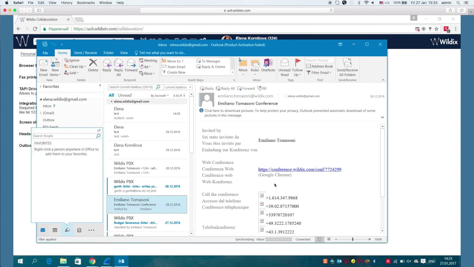
Task: Click the Create New quick step
Action: click(x=174, y=72)
